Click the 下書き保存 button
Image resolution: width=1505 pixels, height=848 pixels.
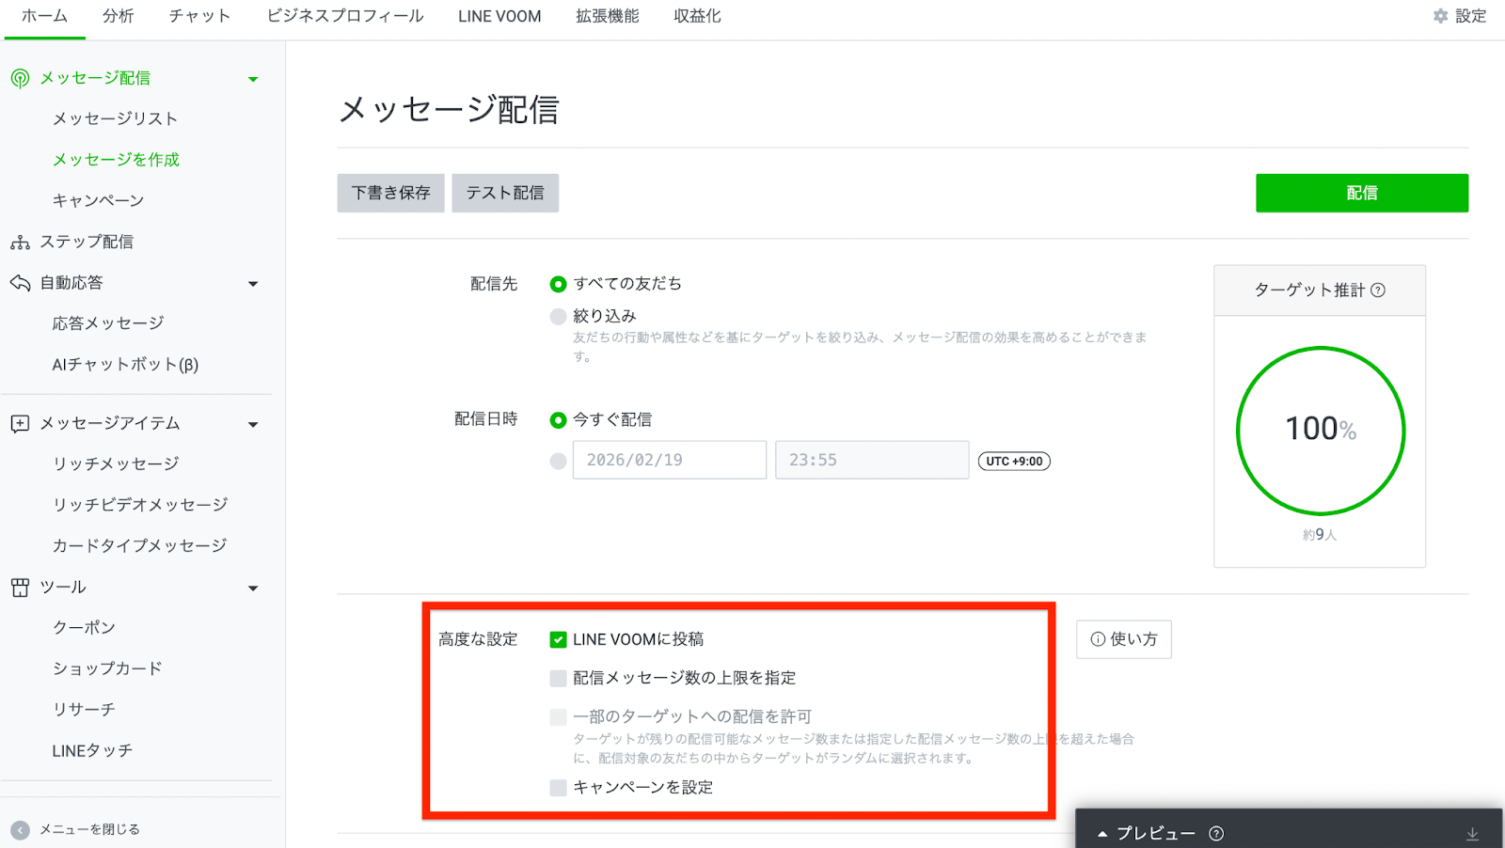[x=390, y=193]
